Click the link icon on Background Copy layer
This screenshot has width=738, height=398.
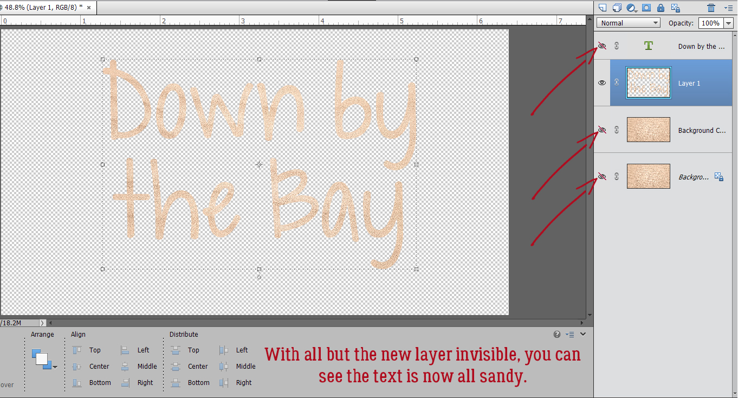616,130
